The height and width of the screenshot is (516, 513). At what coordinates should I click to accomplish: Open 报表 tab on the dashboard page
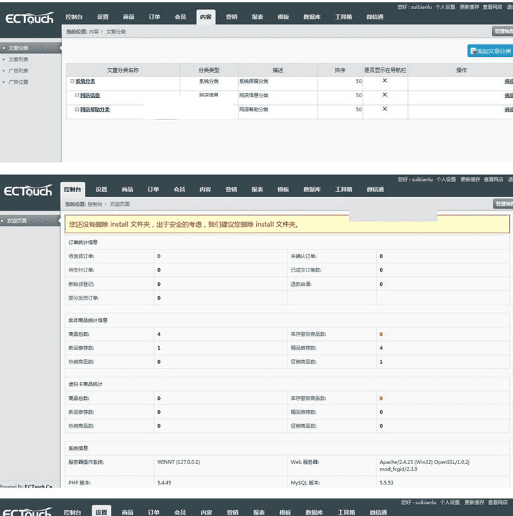pyautogui.click(x=257, y=189)
